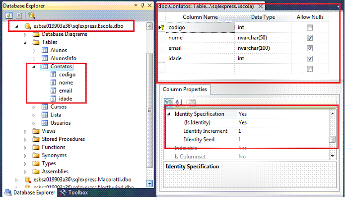Click the Stored Procedures label in tree
345x197 pixels.
(64, 139)
